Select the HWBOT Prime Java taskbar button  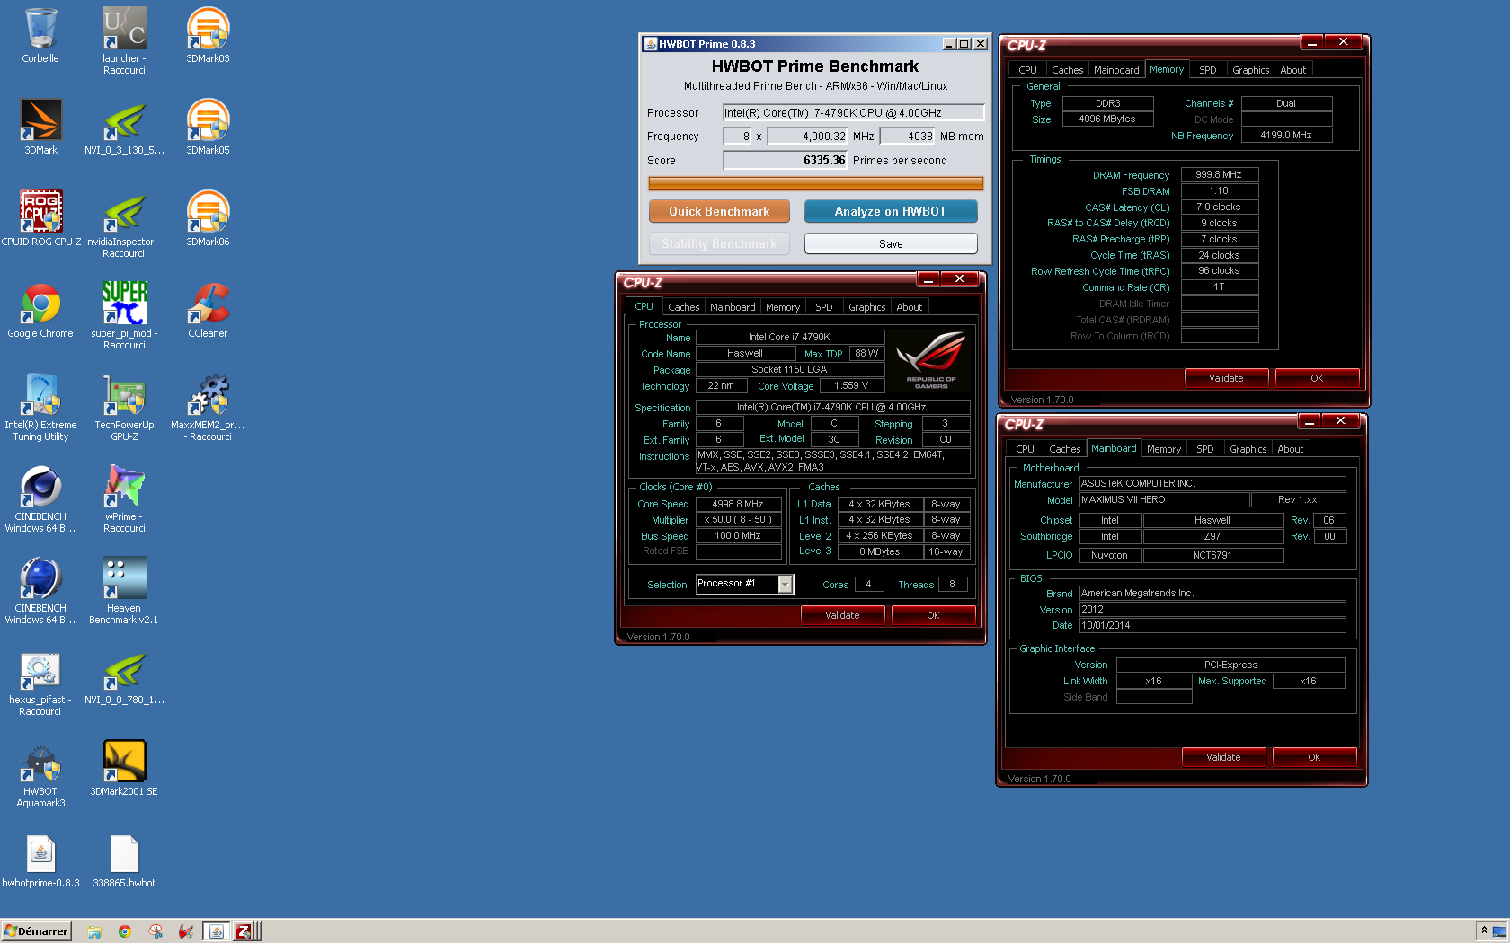click(216, 931)
